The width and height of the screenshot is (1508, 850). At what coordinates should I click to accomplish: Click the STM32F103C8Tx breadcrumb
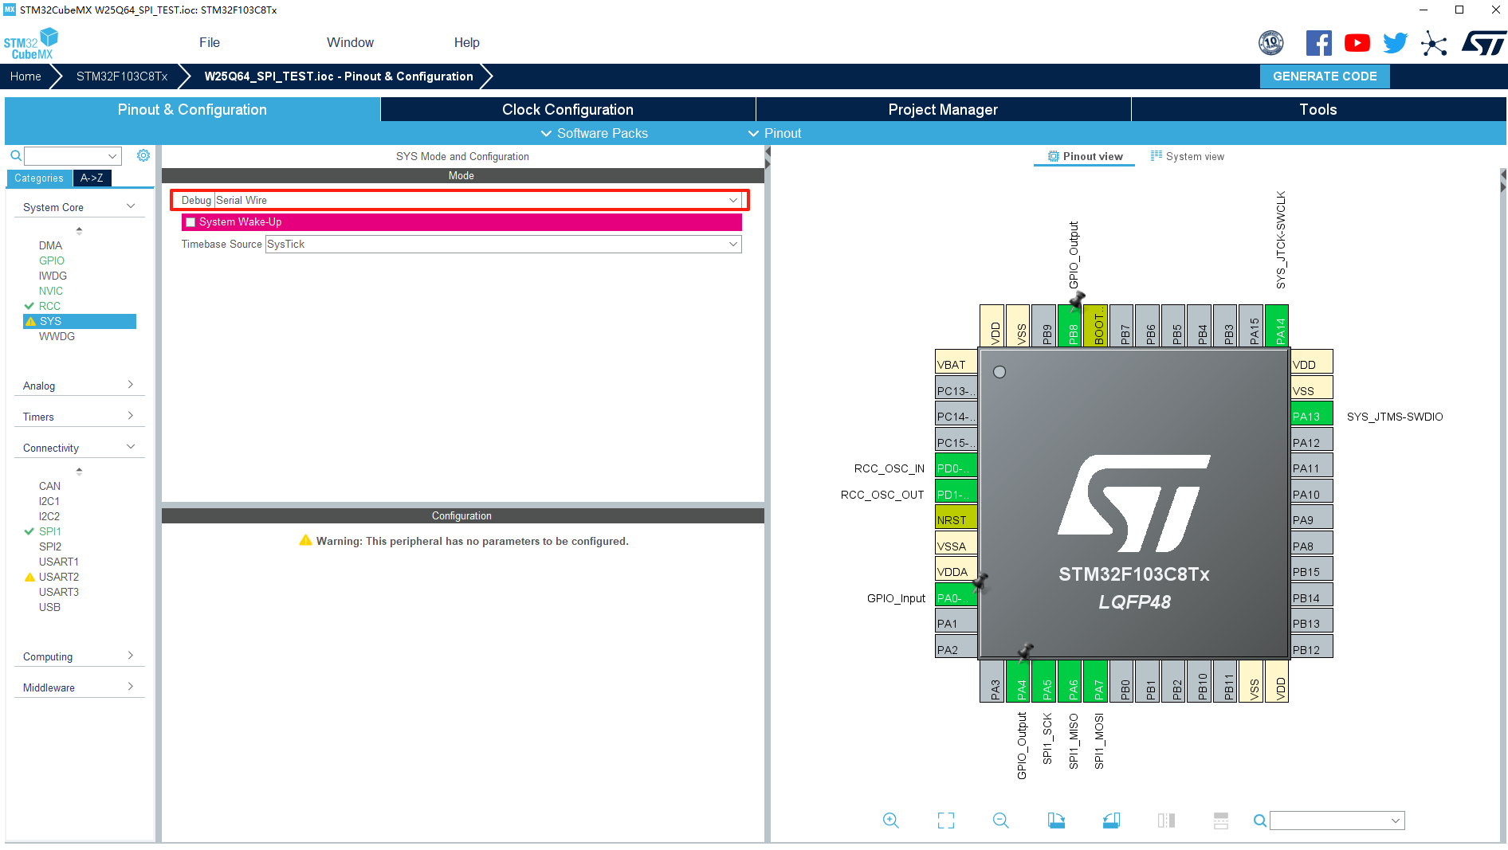tap(122, 76)
